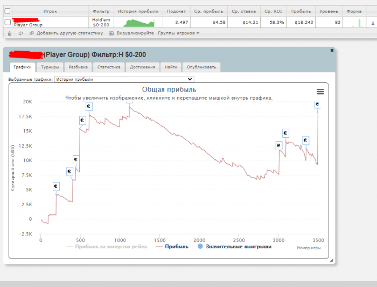Close the Player Group chart panel
Screen dimensions: 377x287
click(x=332, y=50)
